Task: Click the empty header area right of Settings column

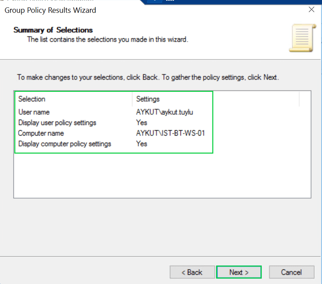Action: (x=256, y=99)
